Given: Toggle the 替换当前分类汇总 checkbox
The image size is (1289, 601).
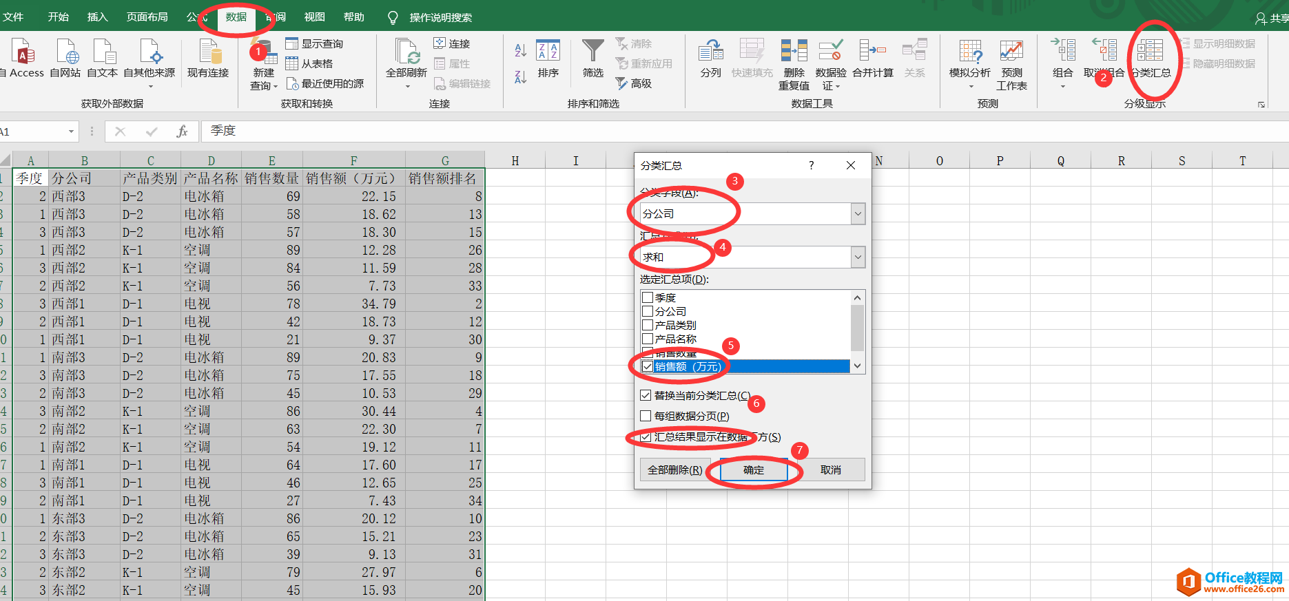Looking at the screenshot, I should point(646,395).
